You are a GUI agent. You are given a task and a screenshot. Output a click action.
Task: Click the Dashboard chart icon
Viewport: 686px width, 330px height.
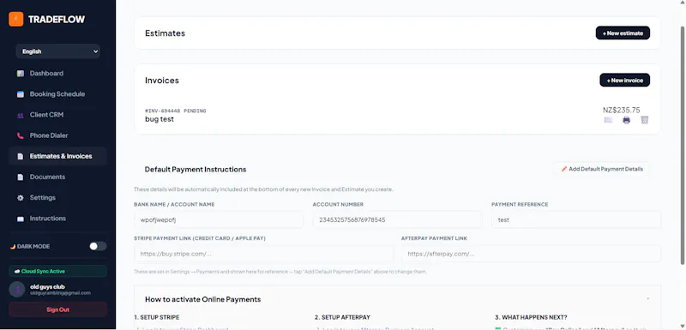20,74
